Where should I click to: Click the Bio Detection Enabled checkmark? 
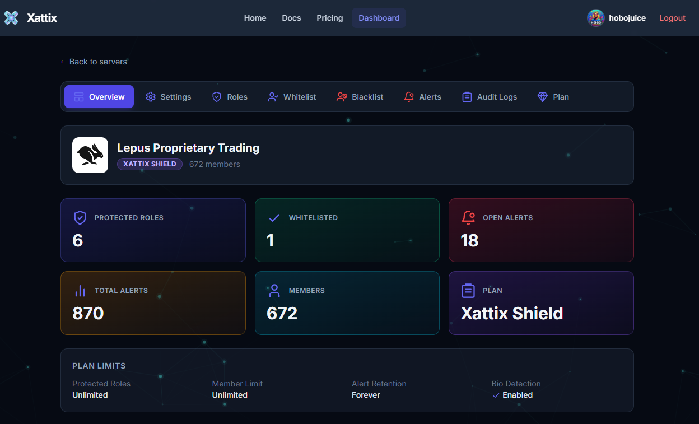(x=496, y=395)
